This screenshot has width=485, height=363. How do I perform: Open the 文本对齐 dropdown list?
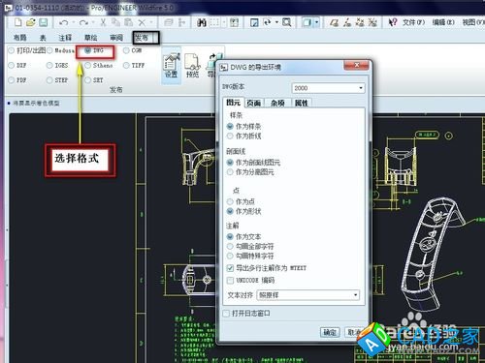pos(308,295)
